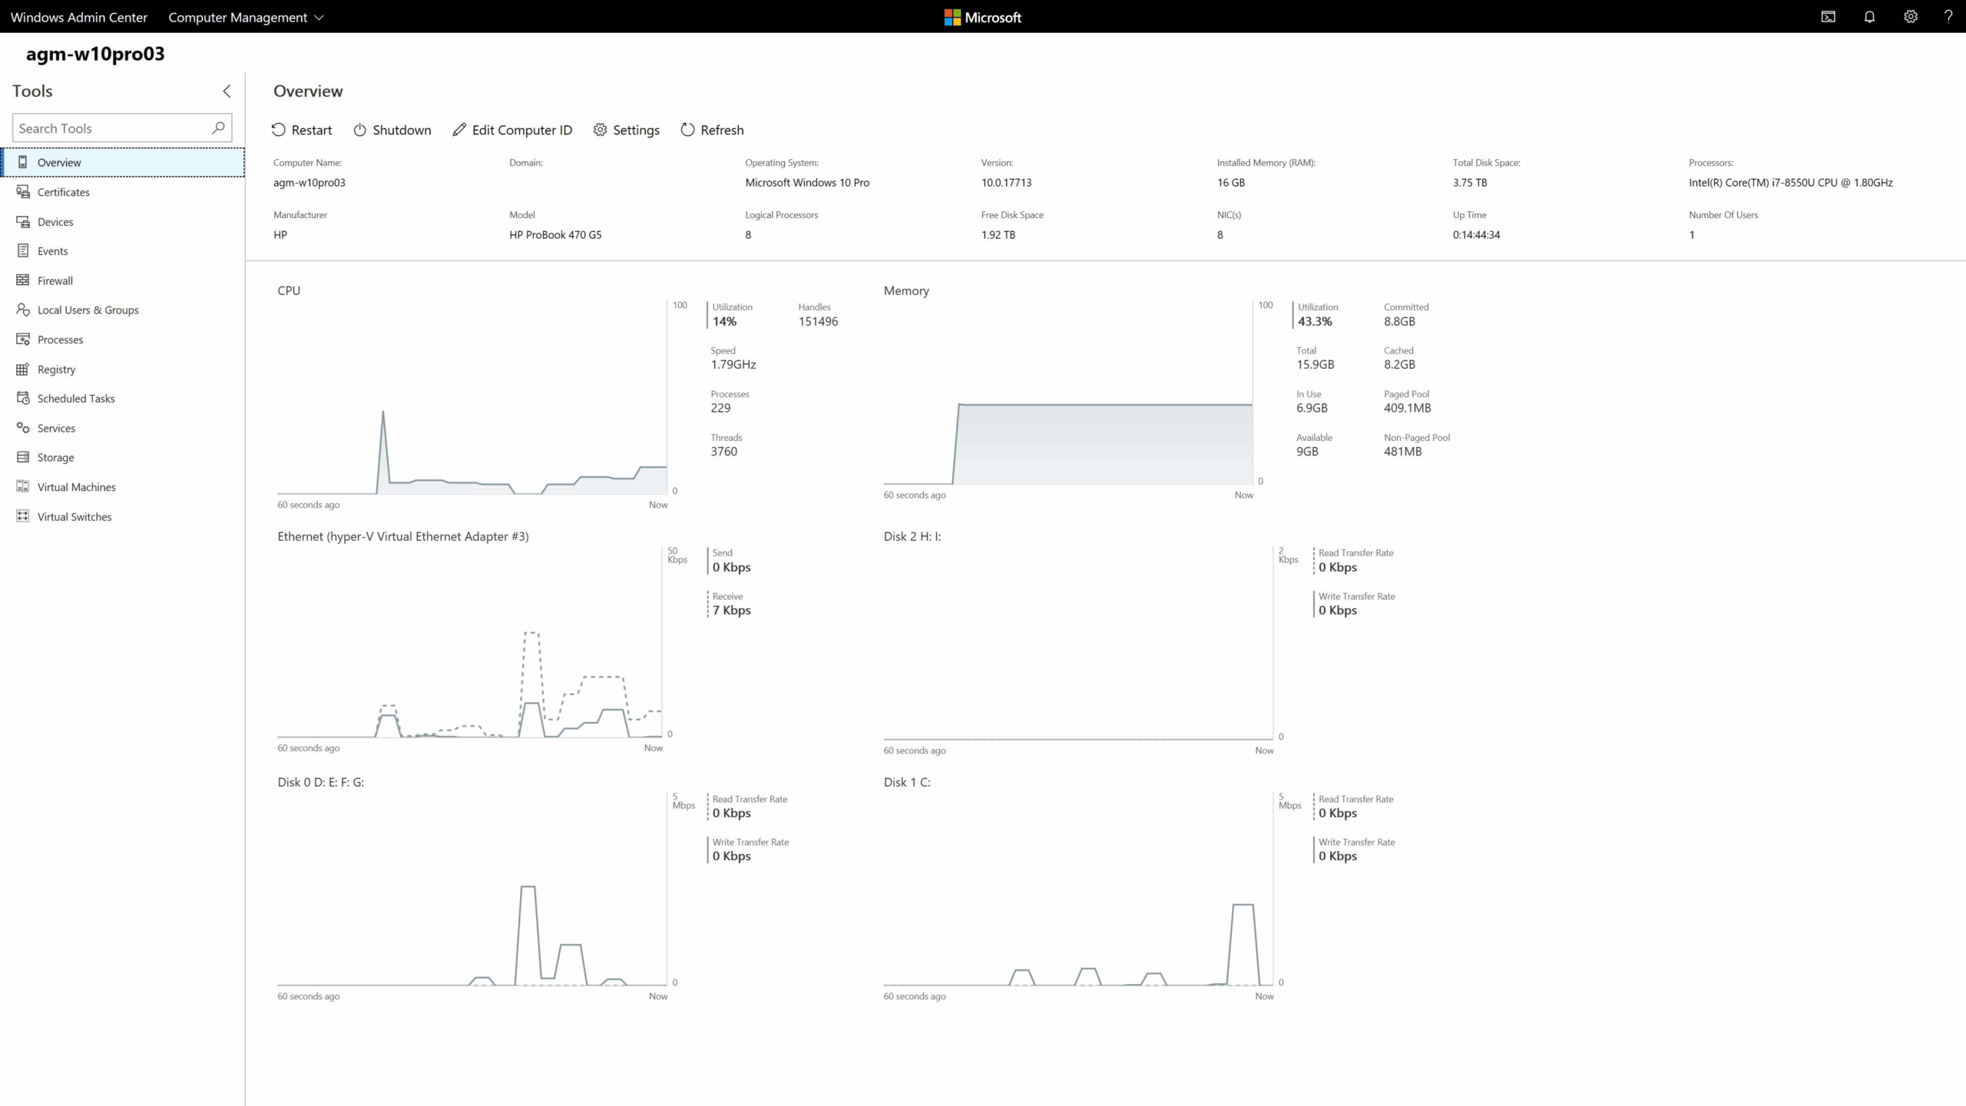Switch to the Events tool
The image size is (1966, 1106).
(x=53, y=250)
